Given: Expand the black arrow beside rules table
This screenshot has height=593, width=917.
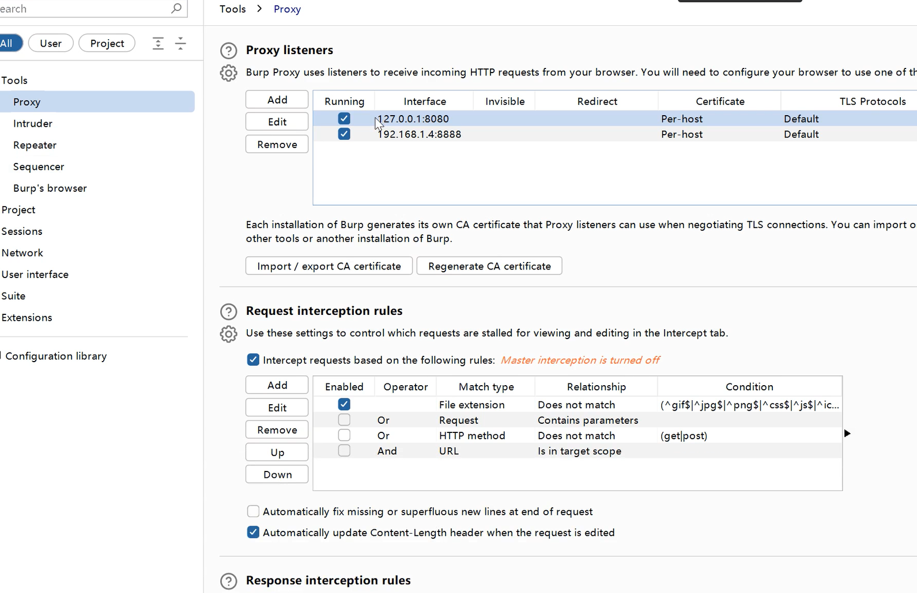Looking at the screenshot, I should (847, 433).
